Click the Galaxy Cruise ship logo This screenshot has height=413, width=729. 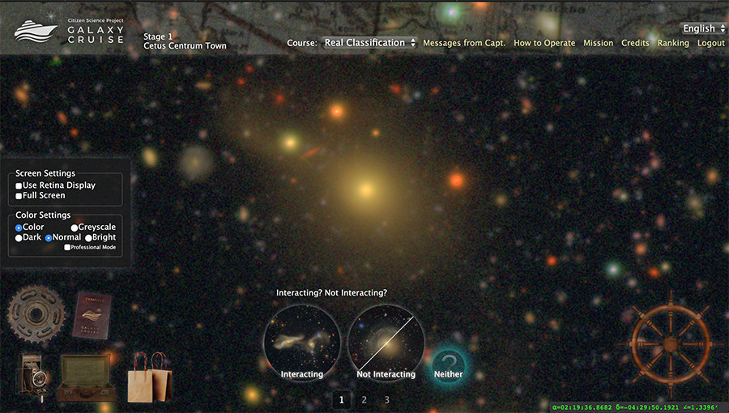pos(36,30)
